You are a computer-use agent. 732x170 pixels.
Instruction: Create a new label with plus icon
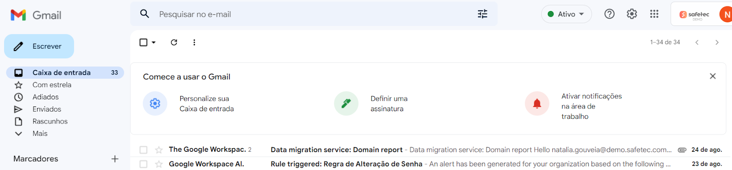tap(115, 159)
